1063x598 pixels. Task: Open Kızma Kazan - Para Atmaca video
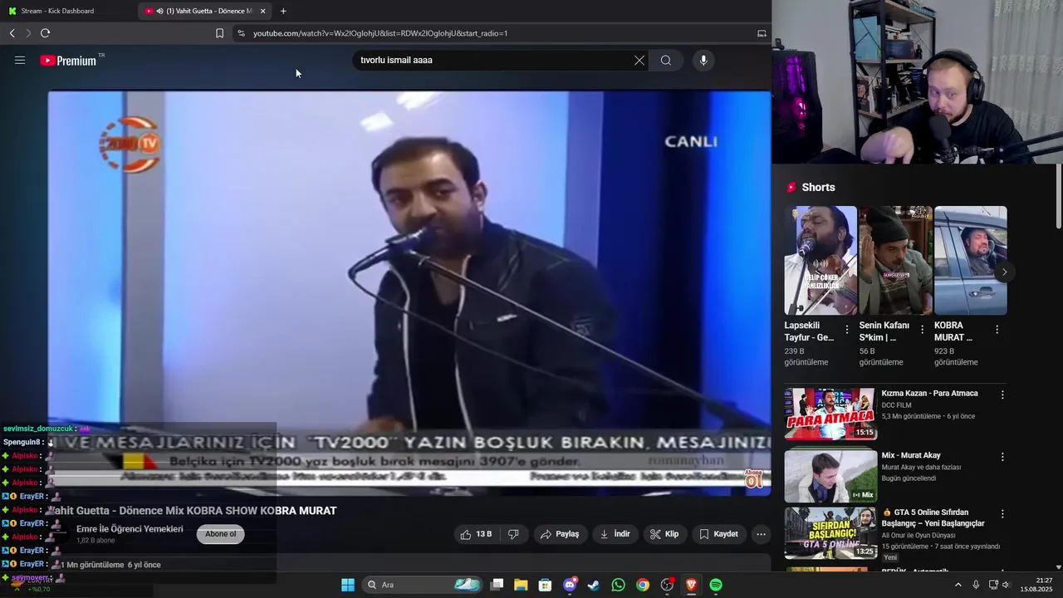click(830, 413)
